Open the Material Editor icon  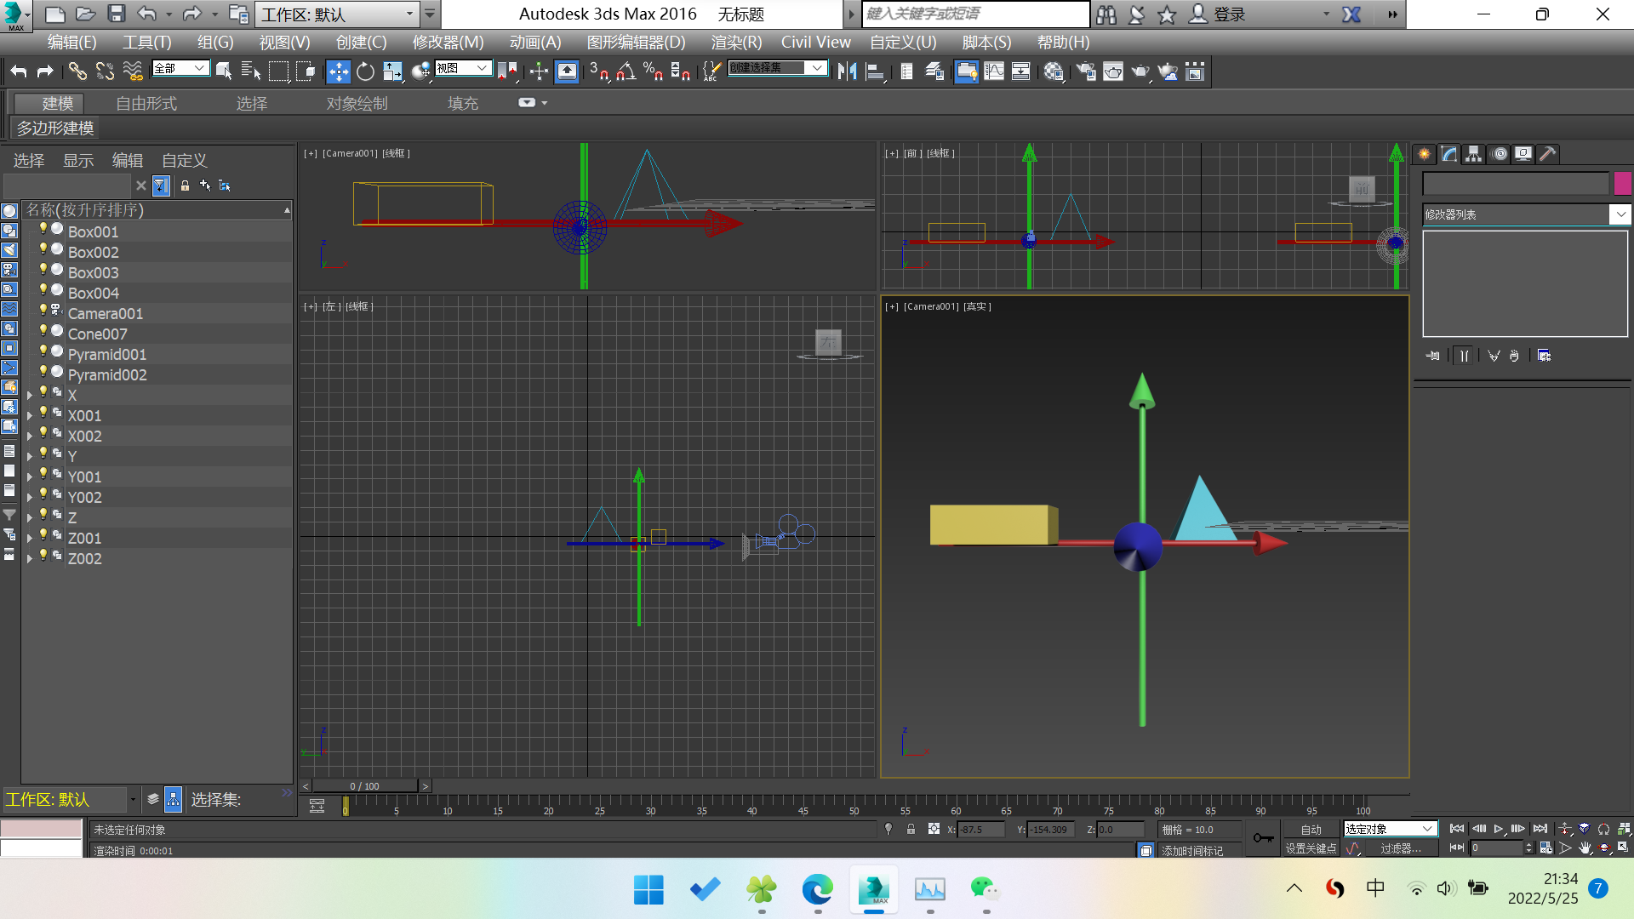click(x=1054, y=72)
